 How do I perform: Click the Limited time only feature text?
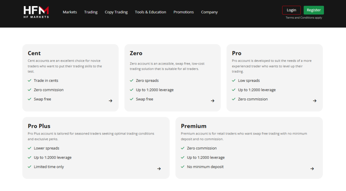[x=49, y=167]
